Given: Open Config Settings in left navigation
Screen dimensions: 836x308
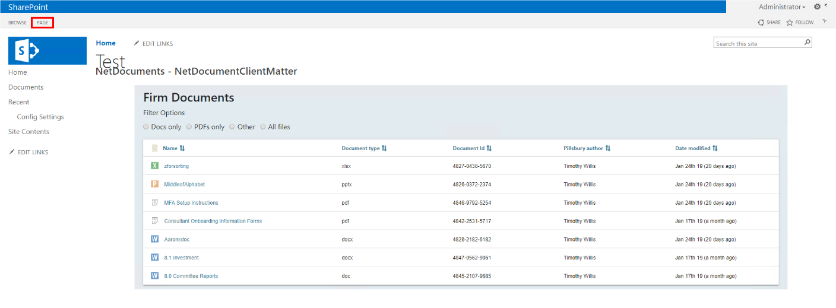Looking at the screenshot, I should click(40, 117).
